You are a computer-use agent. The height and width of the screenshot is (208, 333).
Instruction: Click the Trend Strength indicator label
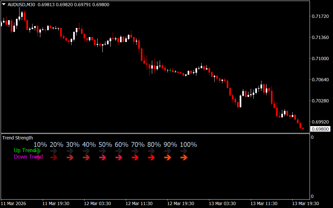point(18,138)
